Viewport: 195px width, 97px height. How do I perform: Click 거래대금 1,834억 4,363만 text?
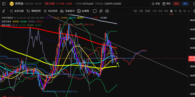click(x=108, y=4)
